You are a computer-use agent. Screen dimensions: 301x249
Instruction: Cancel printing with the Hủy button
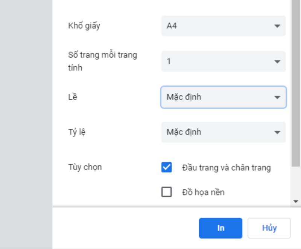pyautogui.click(x=269, y=228)
